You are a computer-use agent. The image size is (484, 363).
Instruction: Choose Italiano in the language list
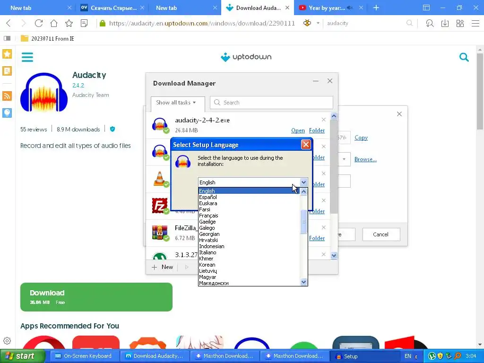click(208, 252)
